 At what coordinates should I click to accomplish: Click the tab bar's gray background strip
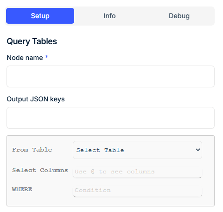click(109, 25)
